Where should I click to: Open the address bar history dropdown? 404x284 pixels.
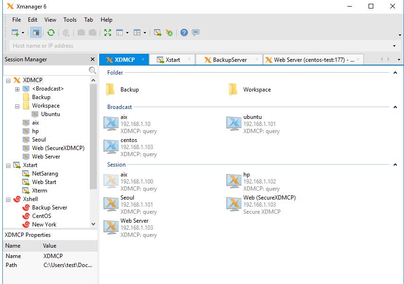coord(394,46)
